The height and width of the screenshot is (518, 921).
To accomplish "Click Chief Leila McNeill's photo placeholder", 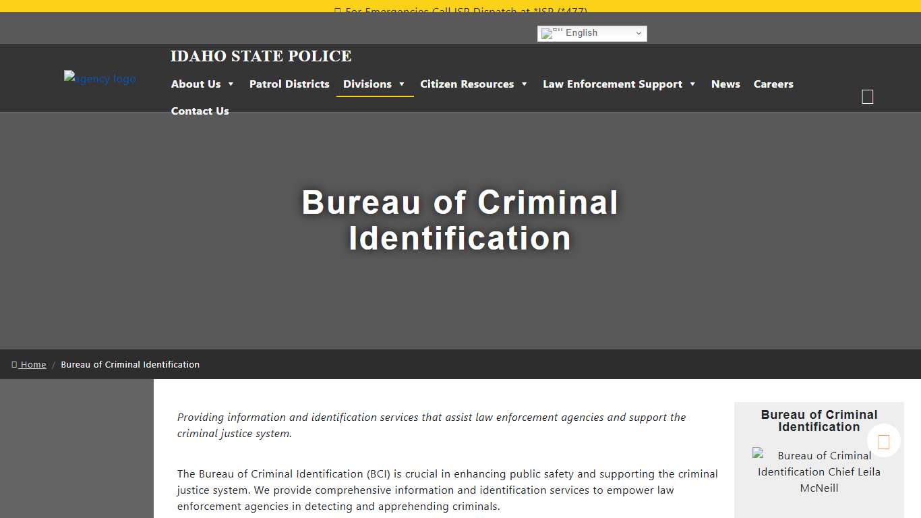I will (759, 455).
